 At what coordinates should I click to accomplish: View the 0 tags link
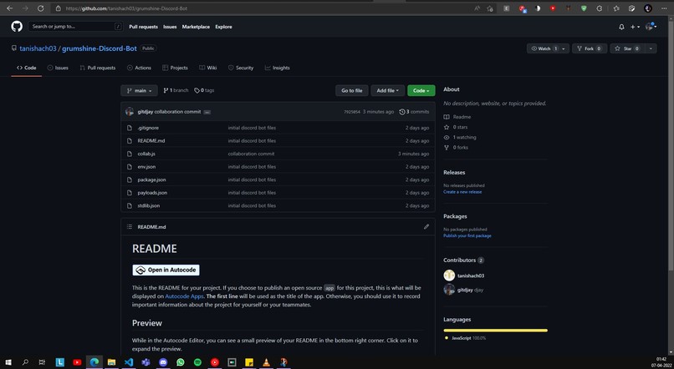tap(204, 90)
